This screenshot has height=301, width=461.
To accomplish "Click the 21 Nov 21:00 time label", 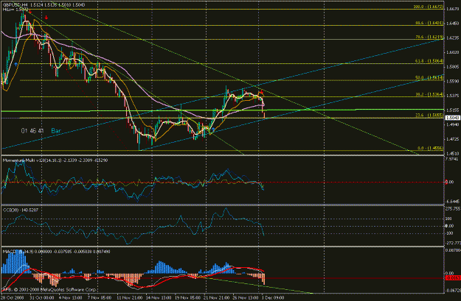I will point(218,297).
